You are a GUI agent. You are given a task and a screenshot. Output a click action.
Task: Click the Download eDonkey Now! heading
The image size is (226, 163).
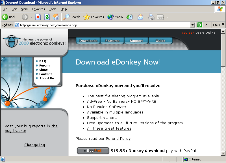point(118,62)
